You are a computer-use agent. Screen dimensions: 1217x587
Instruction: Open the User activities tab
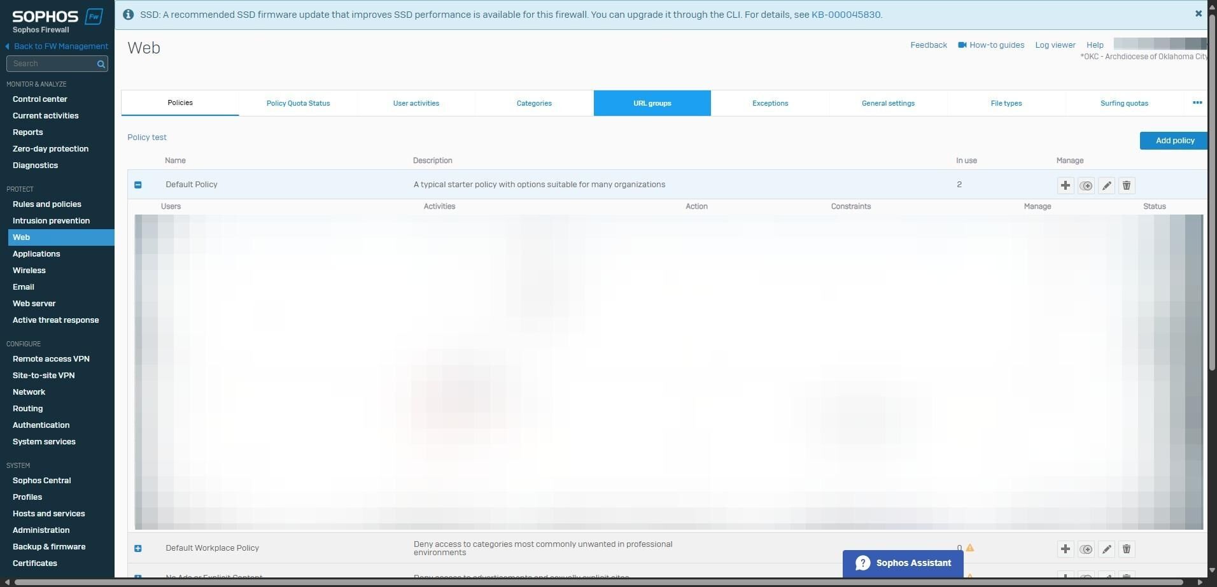pyautogui.click(x=416, y=103)
